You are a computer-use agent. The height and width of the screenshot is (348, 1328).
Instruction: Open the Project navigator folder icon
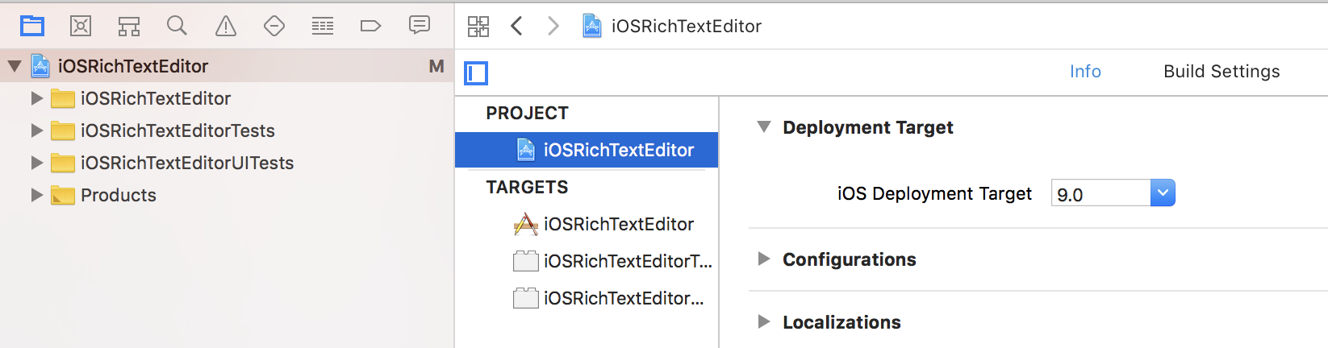(x=32, y=26)
